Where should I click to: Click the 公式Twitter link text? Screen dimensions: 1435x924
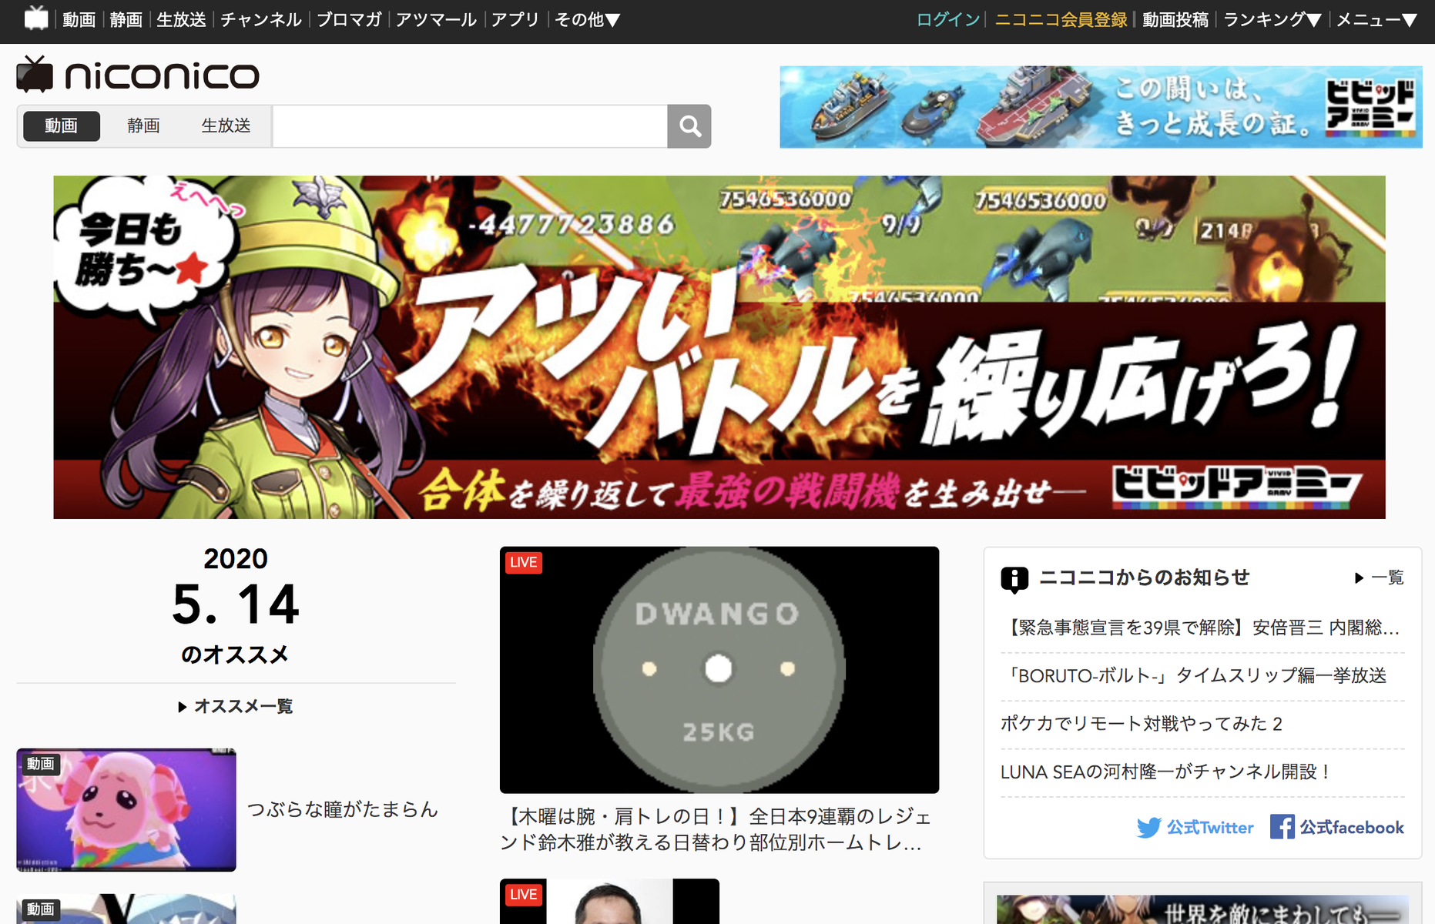(1210, 828)
